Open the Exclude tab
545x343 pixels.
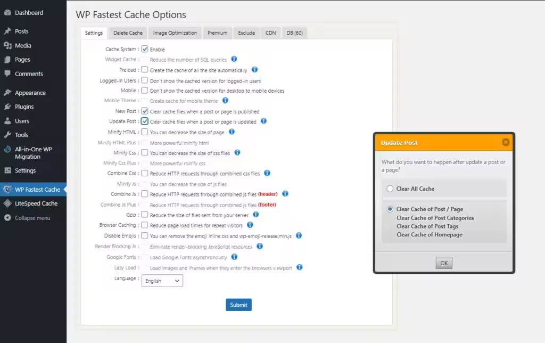pos(246,32)
